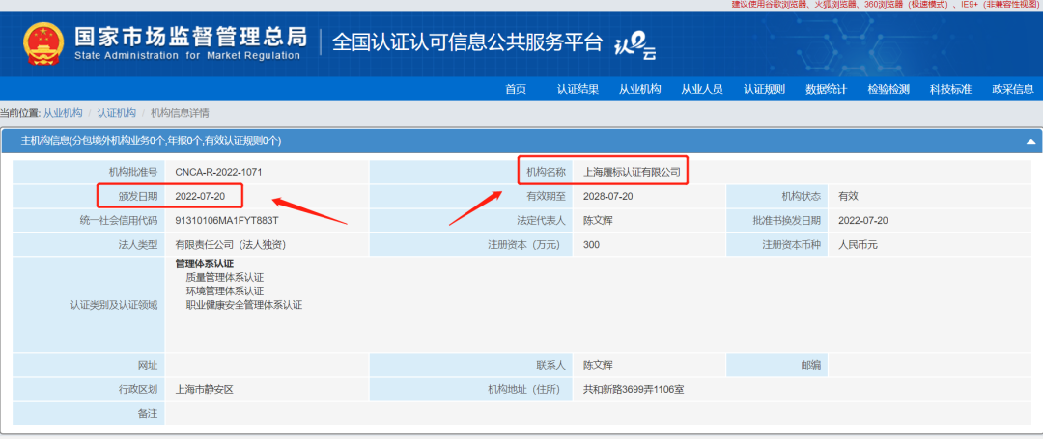The height and width of the screenshot is (439, 1043).
Task: Click the 统一社会信用代码 label cell
Action: [89, 221]
